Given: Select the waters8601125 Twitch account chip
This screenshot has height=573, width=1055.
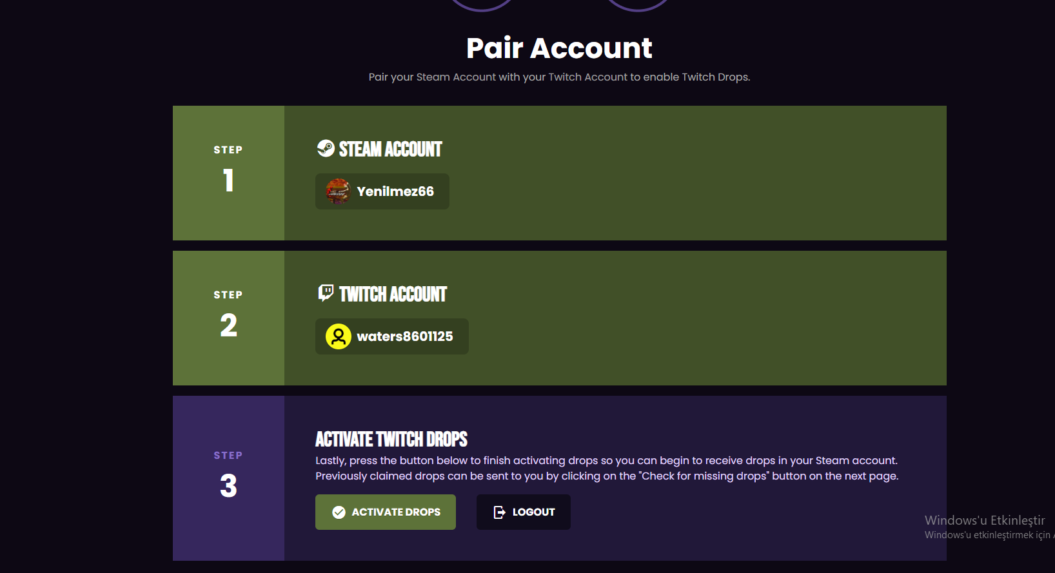Looking at the screenshot, I should coord(392,336).
